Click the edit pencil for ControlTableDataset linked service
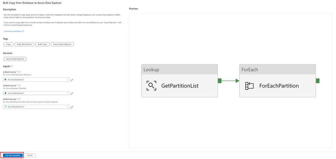The image size is (336, 159). tap(72, 80)
